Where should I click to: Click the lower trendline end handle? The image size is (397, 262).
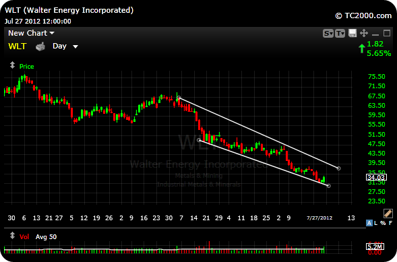point(328,186)
